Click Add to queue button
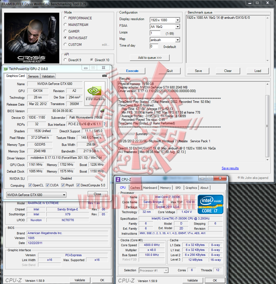This screenshot has height=284, width=276. pos(150,58)
